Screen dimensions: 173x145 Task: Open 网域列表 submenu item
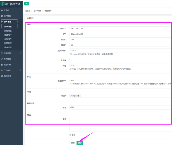click(x=8, y=31)
